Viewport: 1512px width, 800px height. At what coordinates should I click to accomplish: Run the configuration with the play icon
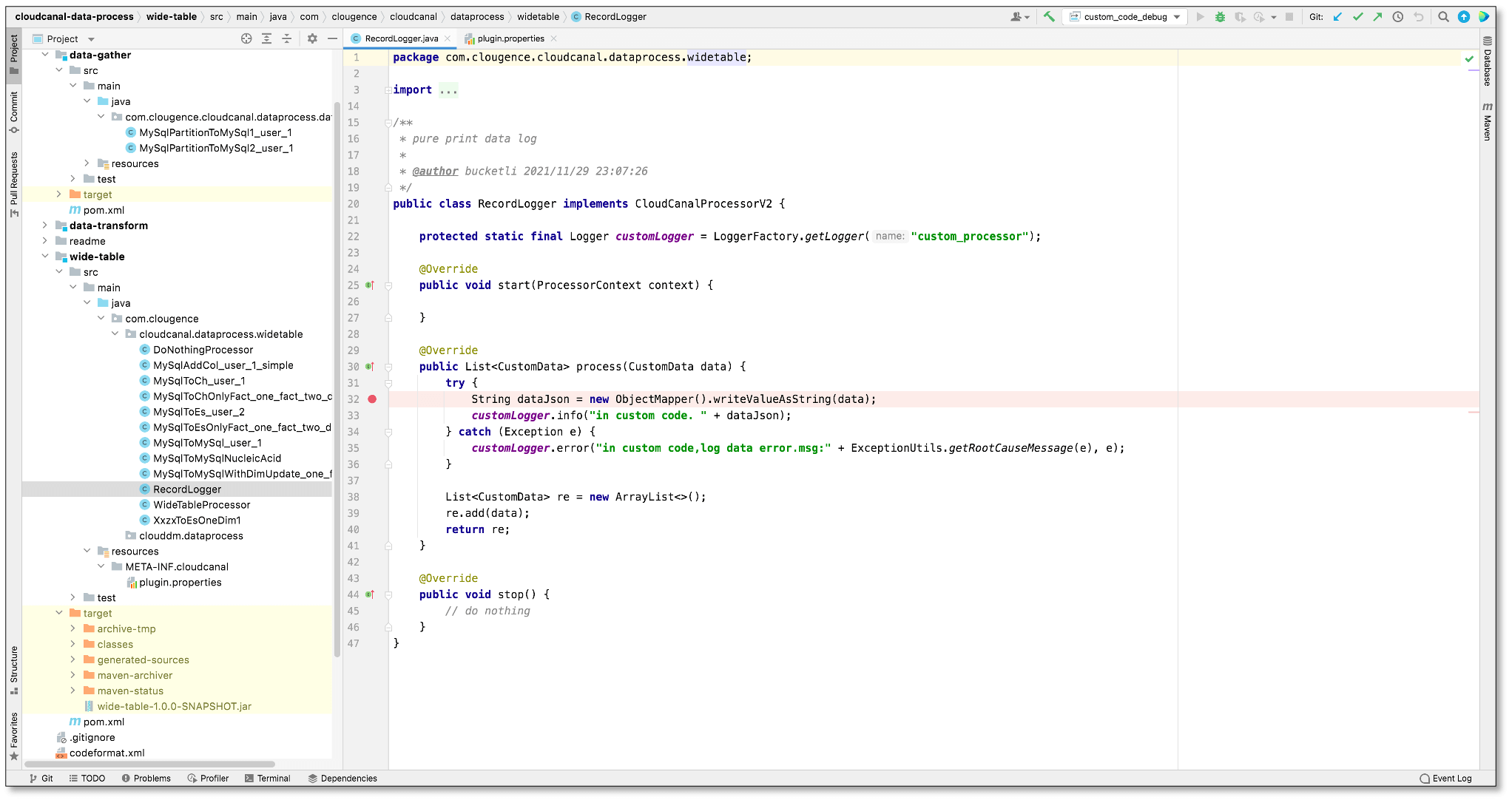point(1200,16)
